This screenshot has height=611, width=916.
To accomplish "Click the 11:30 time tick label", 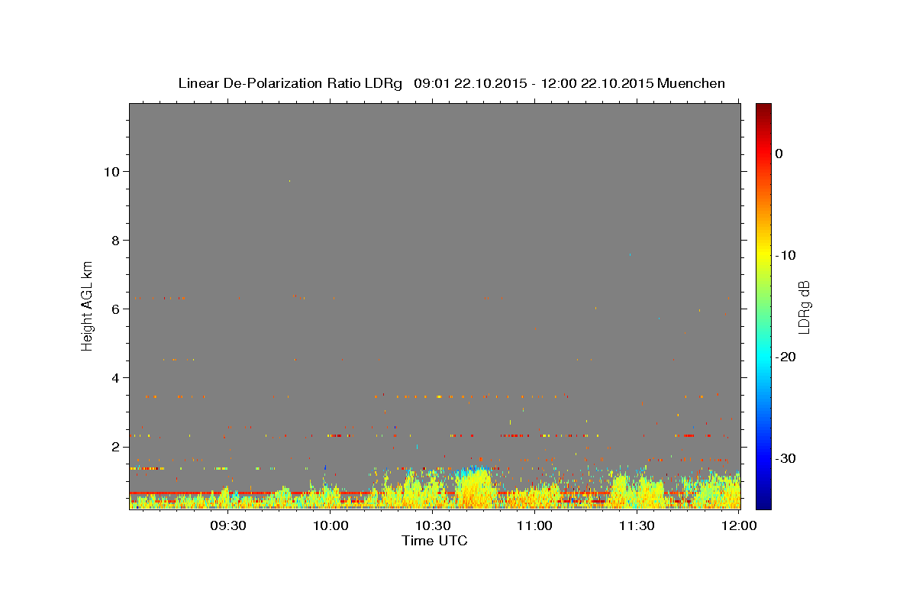I will point(637,526).
